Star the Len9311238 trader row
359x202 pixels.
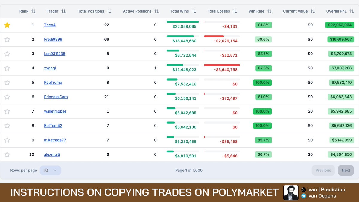point(7,54)
